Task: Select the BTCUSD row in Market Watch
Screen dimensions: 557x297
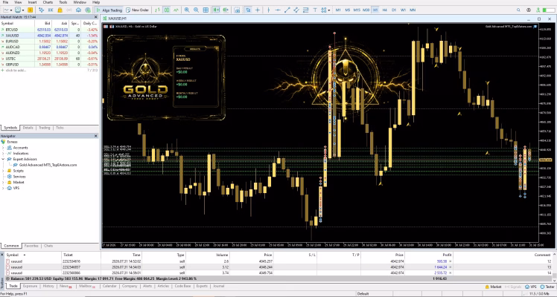Action: point(49,30)
